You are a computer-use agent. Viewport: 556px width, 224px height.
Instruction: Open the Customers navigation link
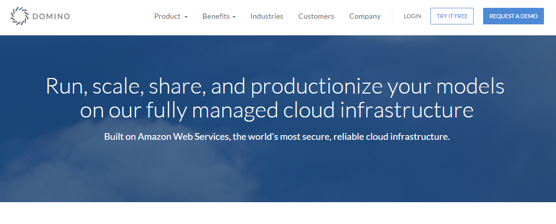[x=316, y=16]
